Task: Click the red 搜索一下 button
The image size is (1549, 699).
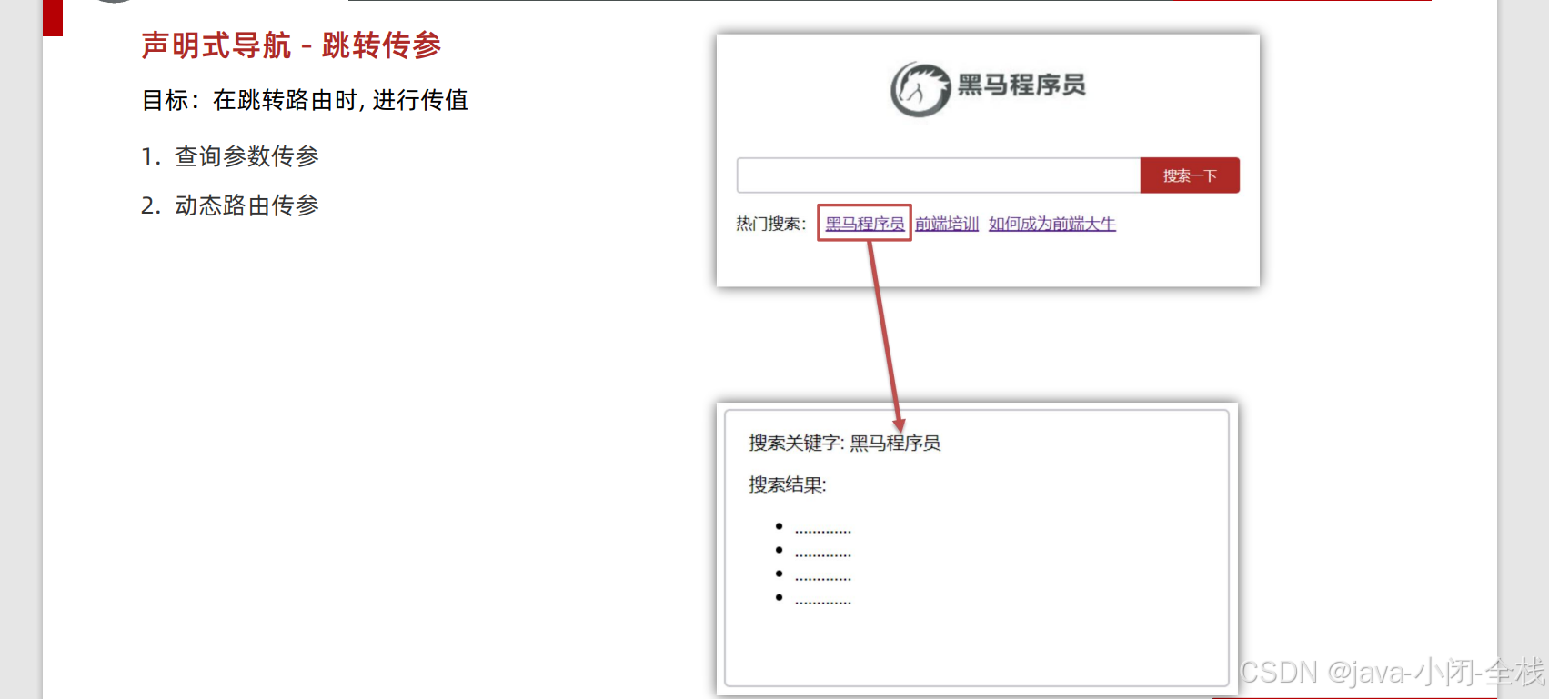Action: tap(1190, 175)
